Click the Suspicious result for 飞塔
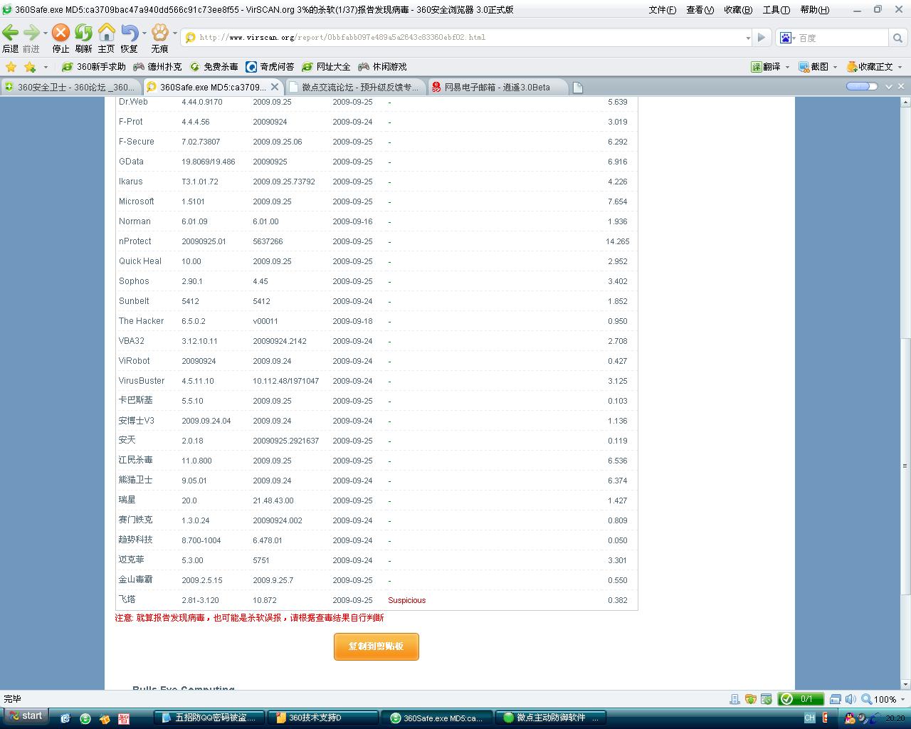 click(406, 600)
